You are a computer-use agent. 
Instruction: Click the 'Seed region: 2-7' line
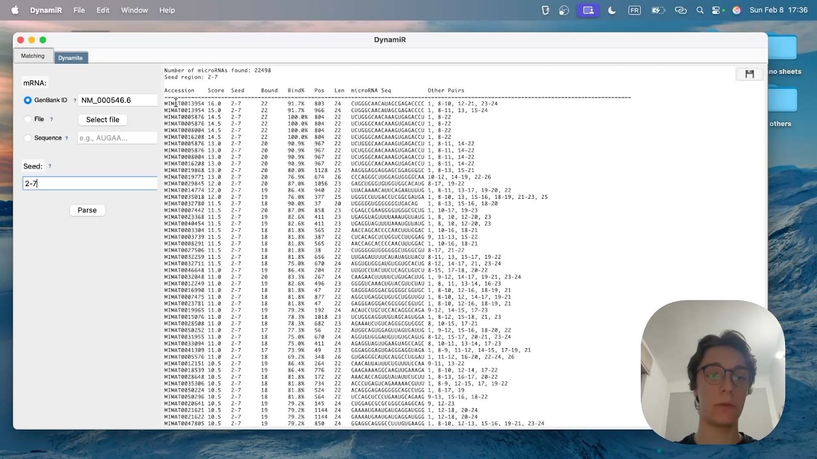191,77
